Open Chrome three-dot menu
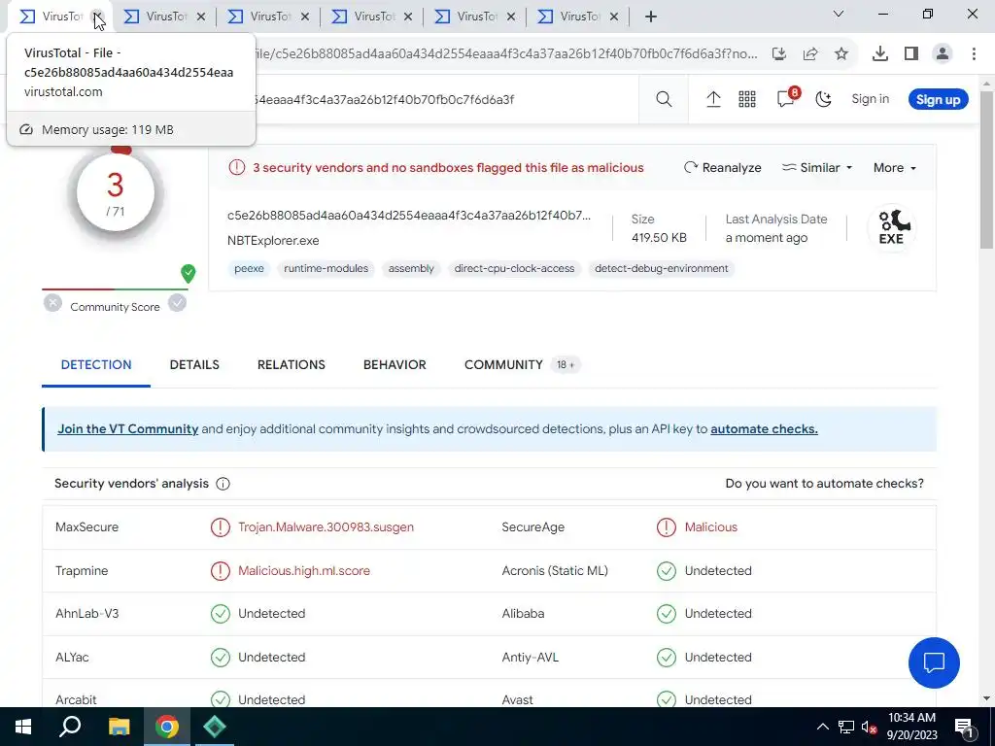Image resolution: width=995 pixels, height=746 pixels. pyautogui.click(x=974, y=54)
